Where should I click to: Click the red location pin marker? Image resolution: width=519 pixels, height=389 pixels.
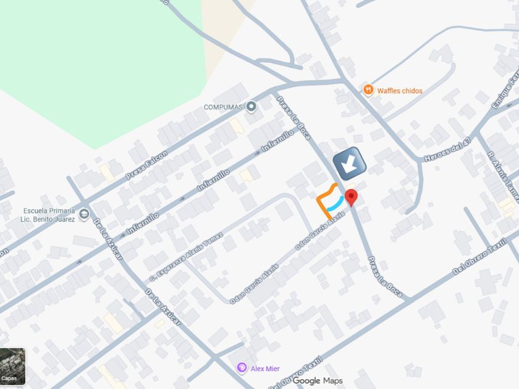click(351, 198)
